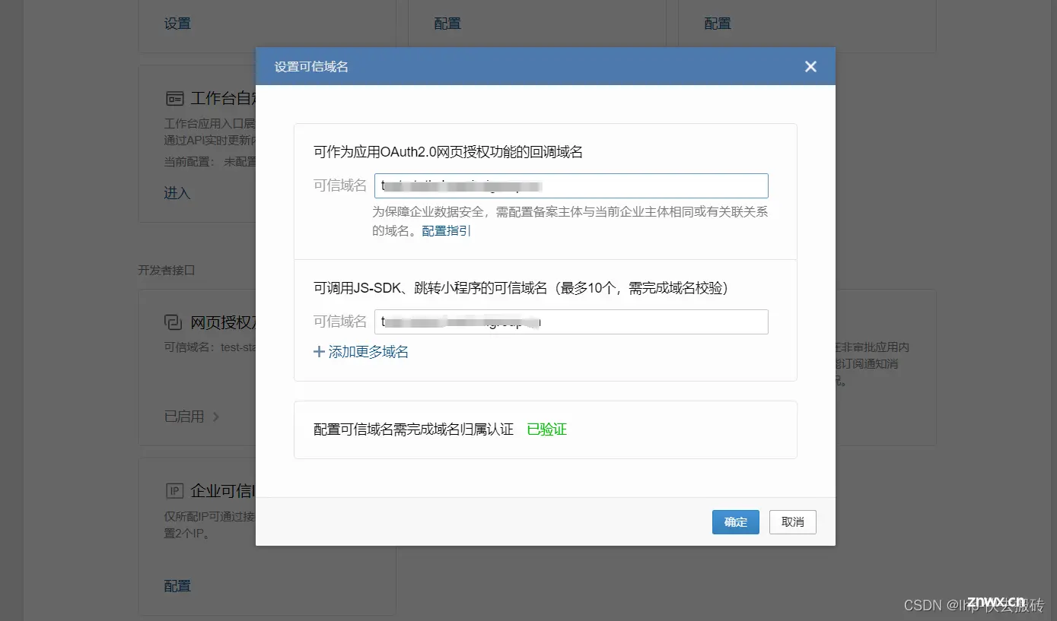Image resolution: width=1057 pixels, height=621 pixels.
Task: Click 配置 link in top middle card
Action: [447, 24]
